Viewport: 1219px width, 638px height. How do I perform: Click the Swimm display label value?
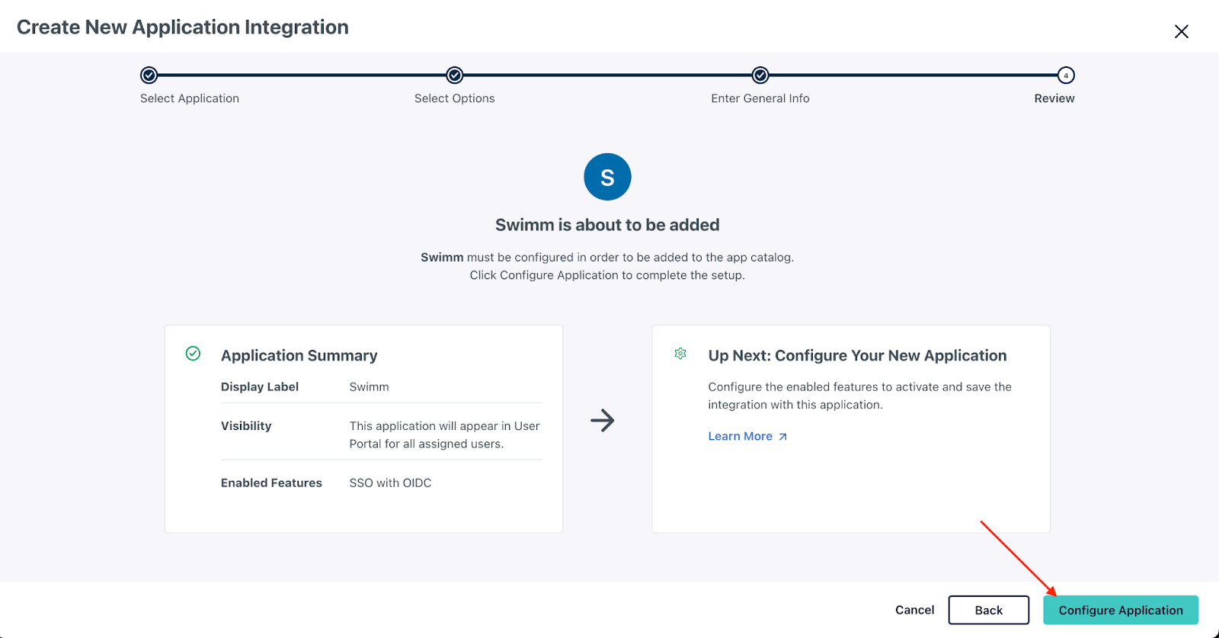pyautogui.click(x=370, y=386)
